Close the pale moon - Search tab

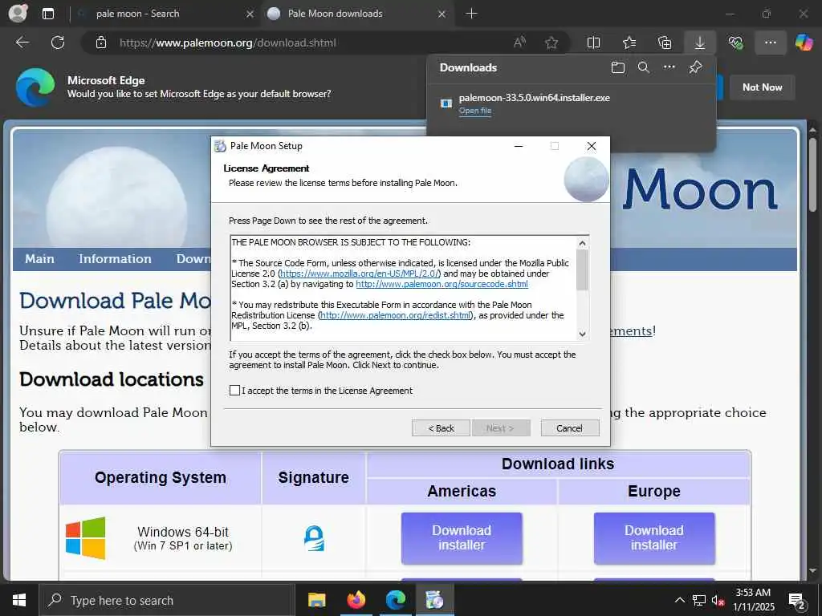250,14
